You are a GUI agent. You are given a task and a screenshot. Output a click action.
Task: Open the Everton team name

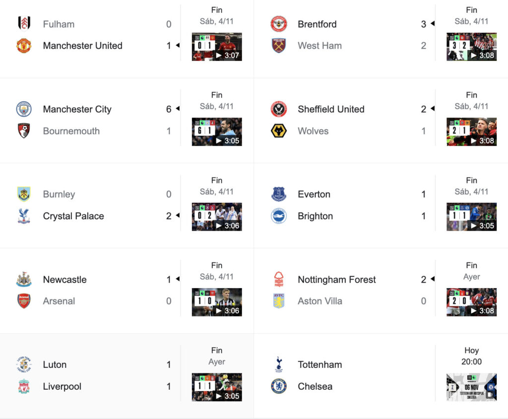click(314, 194)
